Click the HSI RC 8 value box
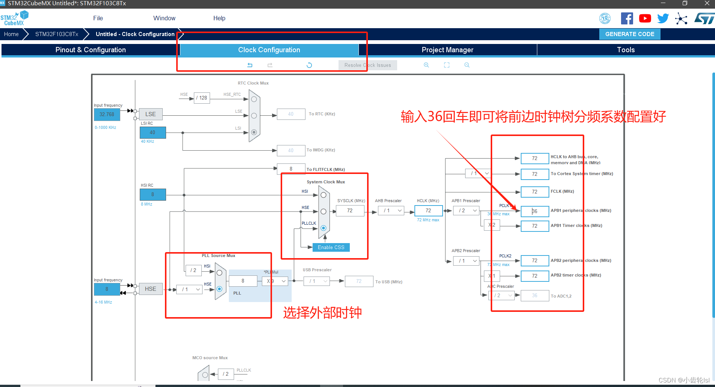Image resolution: width=715 pixels, height=387 pixels. tap(153, 195)
